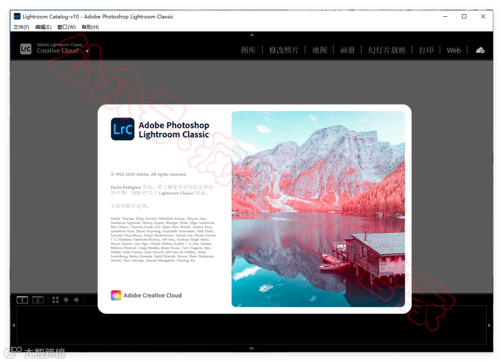The width and height of the screenshot is (503, 362).
Task: Select main window display button 1
Action: [x=22, y=300]
